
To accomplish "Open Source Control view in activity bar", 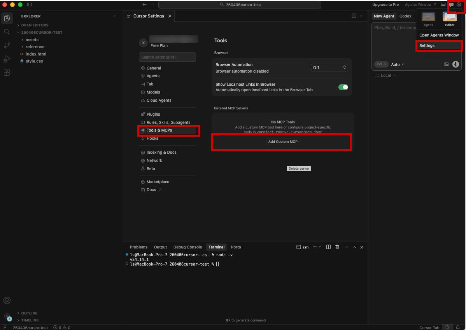I will 7,45.
